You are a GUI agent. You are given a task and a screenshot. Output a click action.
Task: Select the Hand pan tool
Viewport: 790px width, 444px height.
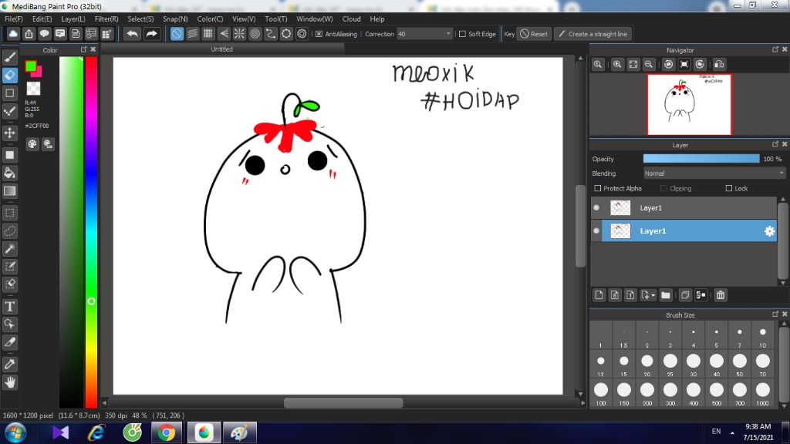(x=9, y=382)
